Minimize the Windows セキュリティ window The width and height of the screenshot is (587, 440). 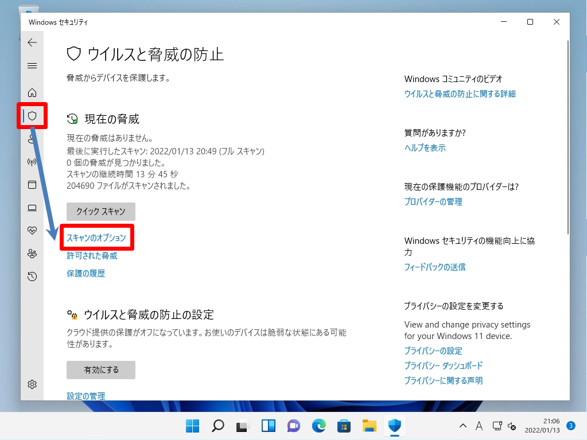(504, 22)
